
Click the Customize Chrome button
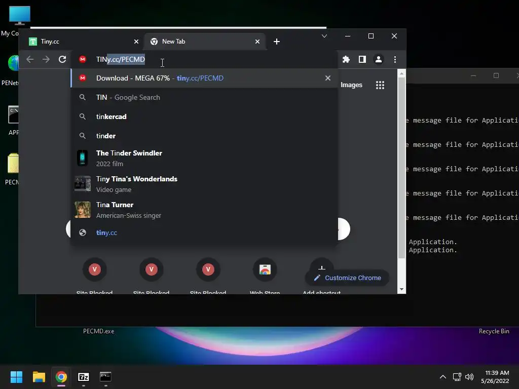(347, 278)
